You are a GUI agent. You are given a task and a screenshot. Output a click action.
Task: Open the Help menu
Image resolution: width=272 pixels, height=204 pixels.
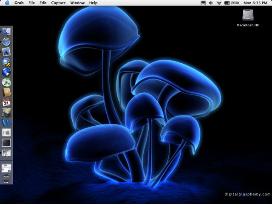tap(93, 3)
